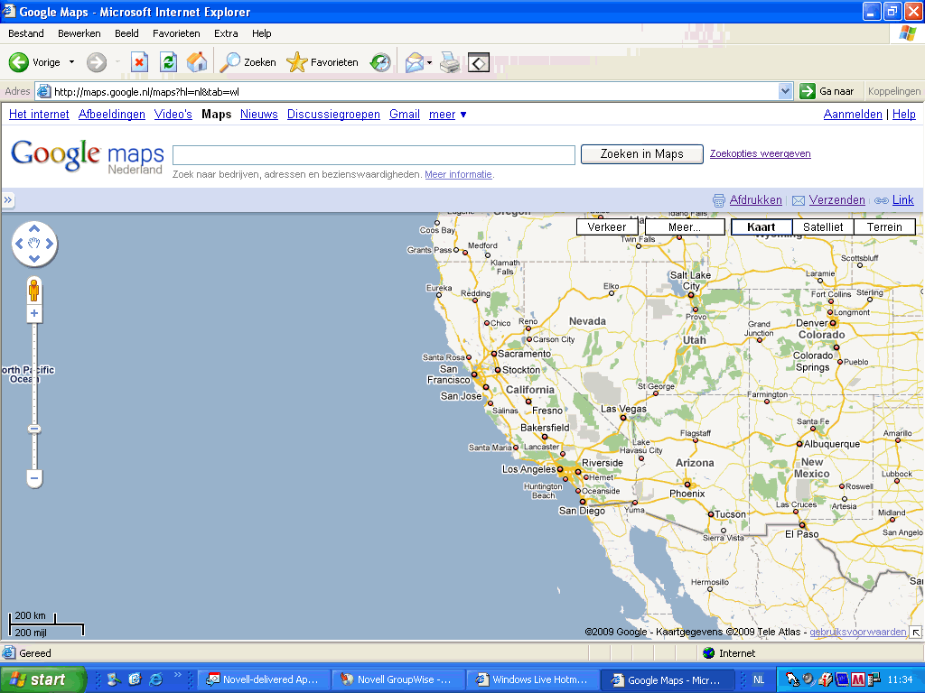The width and height of the screenshot is (925, 693).
Task: Click the Video's link
Action: [x=173, y=115]
